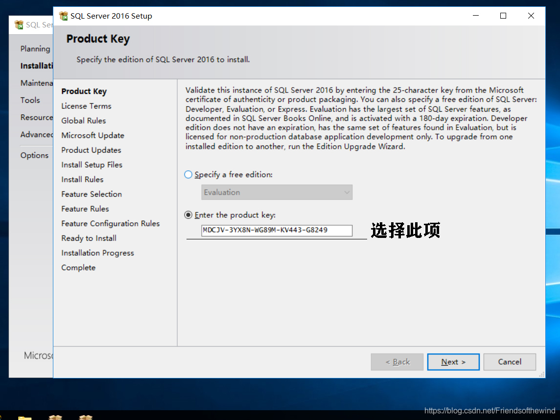Viewport: 560px width, 420px height.
Task: Click the window resize grip corner
Action: click(542, 374)
